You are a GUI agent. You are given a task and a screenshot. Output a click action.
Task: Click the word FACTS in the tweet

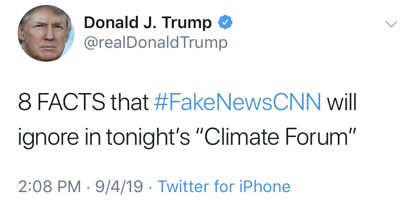coord(71,102)
